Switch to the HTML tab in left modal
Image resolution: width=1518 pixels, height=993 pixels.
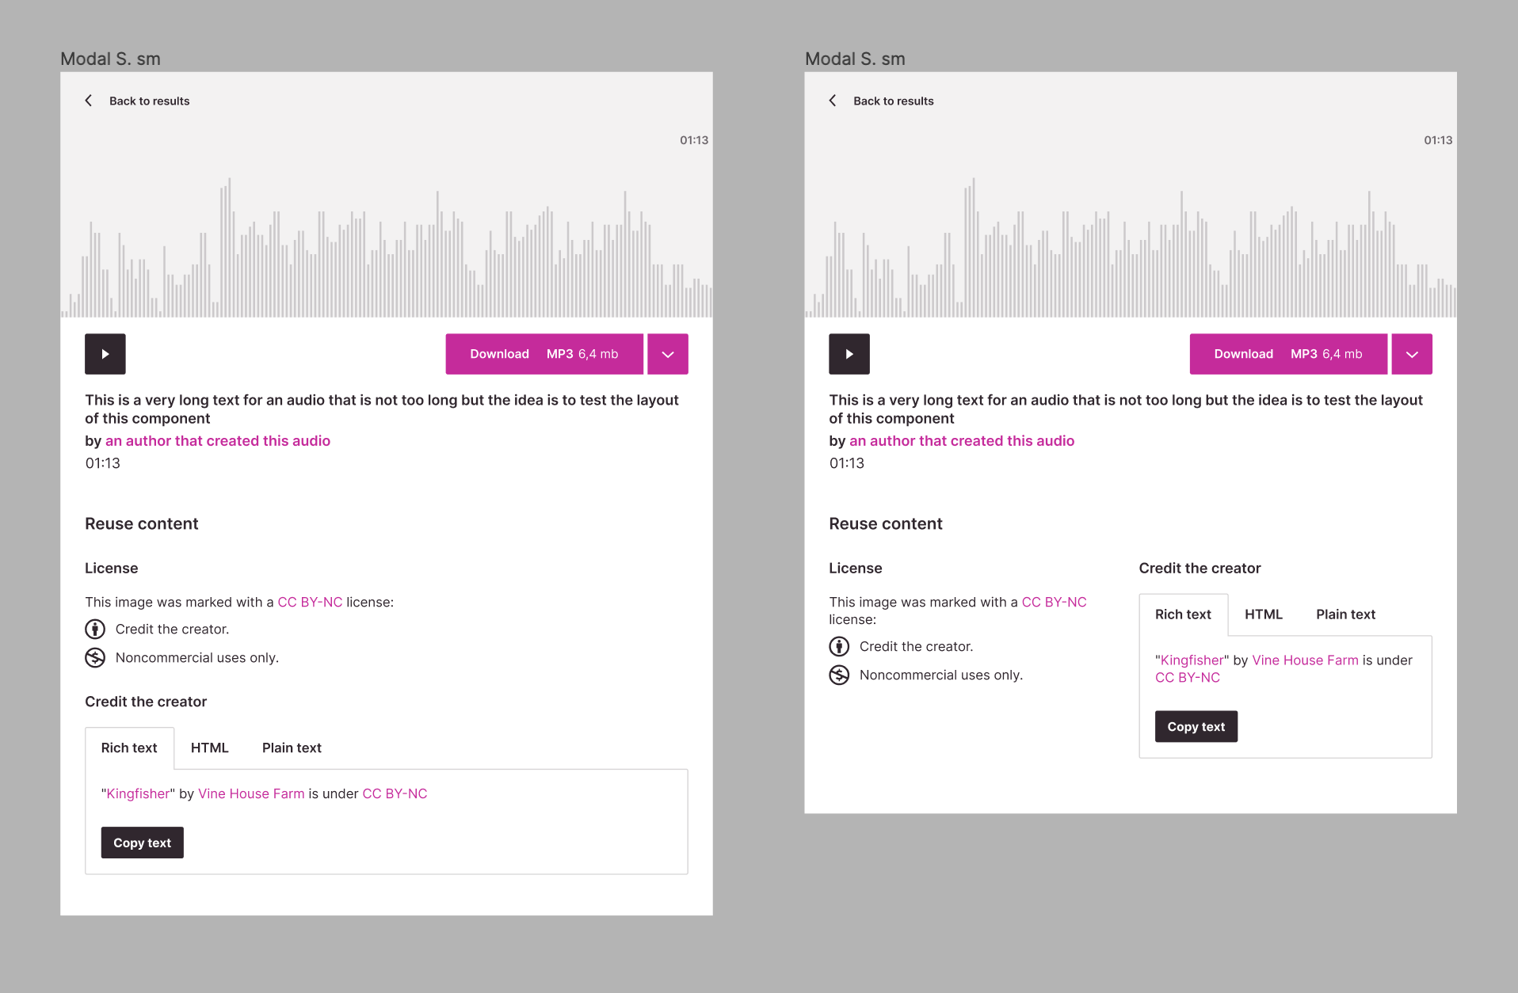(x=209, y=748)
